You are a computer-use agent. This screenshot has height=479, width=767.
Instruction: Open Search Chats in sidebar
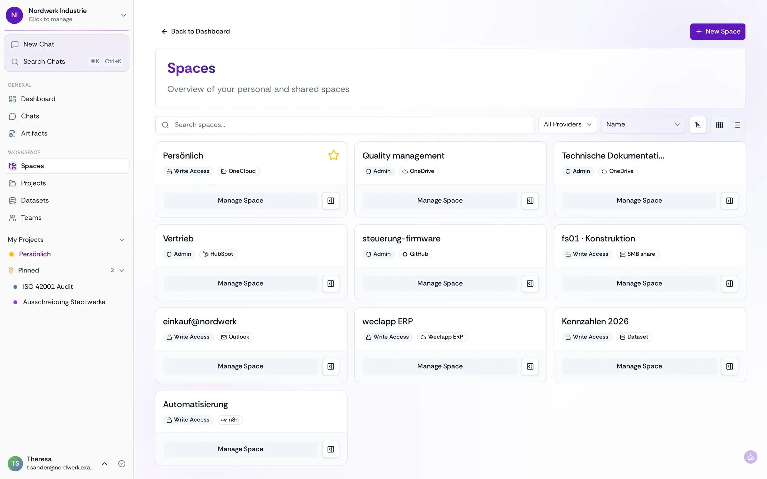point(66,62)
